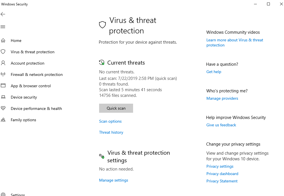The width and height of the screenshot is (284, 196).
Task: Open App & browser control icon
Action: 3,86
